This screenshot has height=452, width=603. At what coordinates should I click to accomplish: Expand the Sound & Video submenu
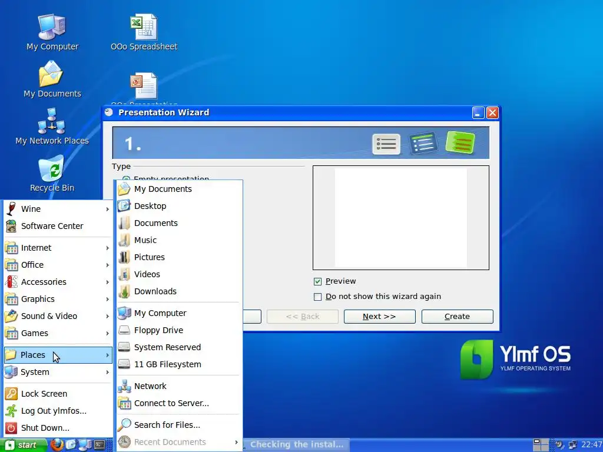click(58, 316)
